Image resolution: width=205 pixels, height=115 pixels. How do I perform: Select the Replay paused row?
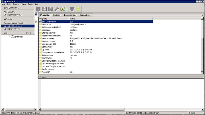[x=96, y=69]
